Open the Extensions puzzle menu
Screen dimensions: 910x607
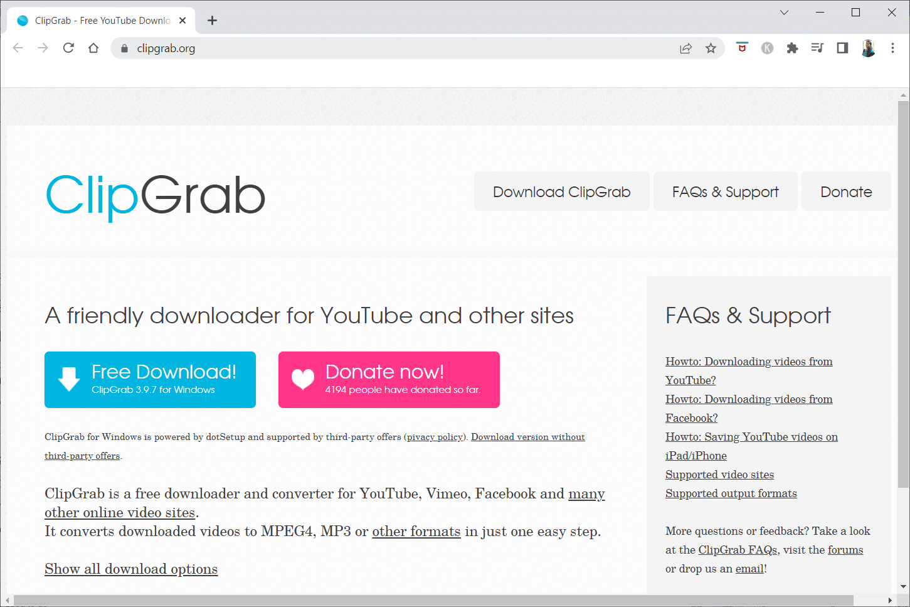pyautogui.click(x=792, y=48)
